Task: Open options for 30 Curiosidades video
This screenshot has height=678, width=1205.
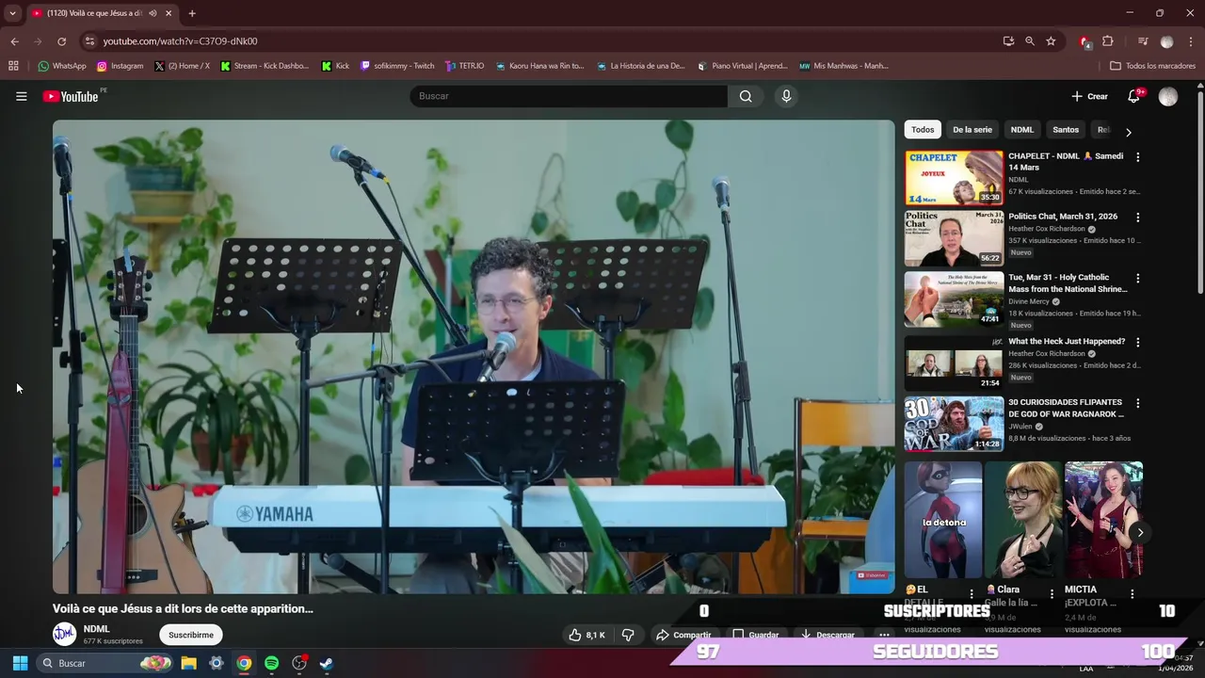Action: pos(1137,403)
